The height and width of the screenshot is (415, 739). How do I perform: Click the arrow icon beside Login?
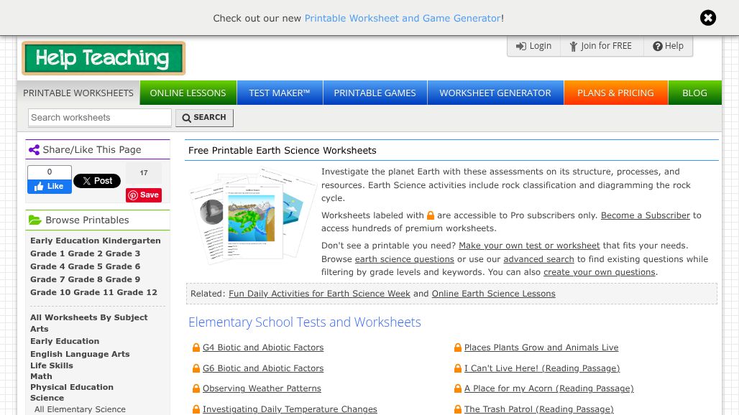(522, 45)
